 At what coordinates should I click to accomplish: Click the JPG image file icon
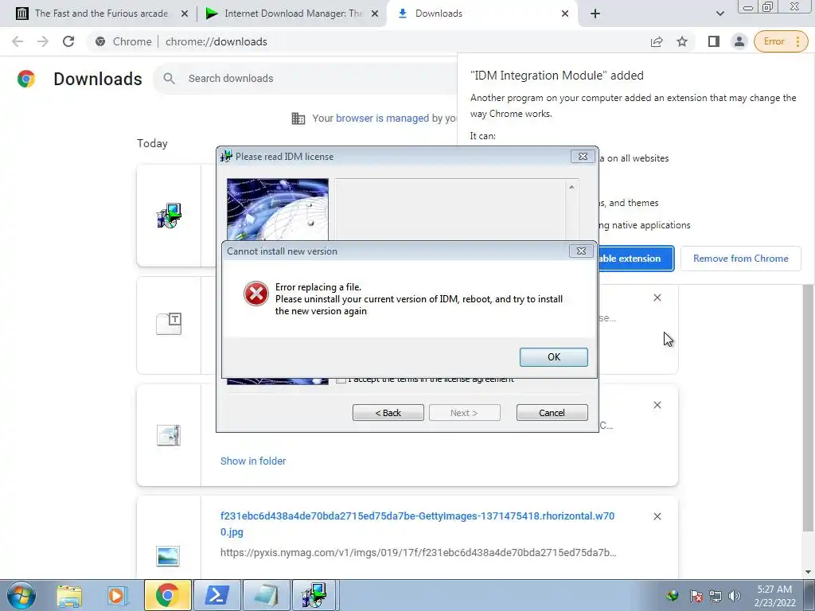(168, 555)
